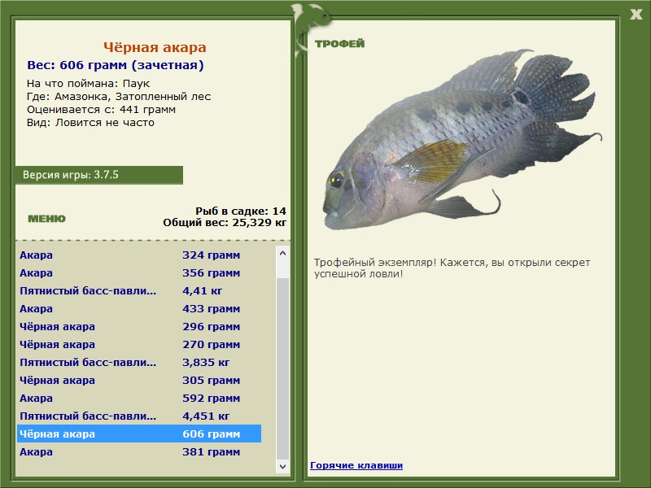Click Общий вес: 25,329 кг text

click(x=225, y=223)
